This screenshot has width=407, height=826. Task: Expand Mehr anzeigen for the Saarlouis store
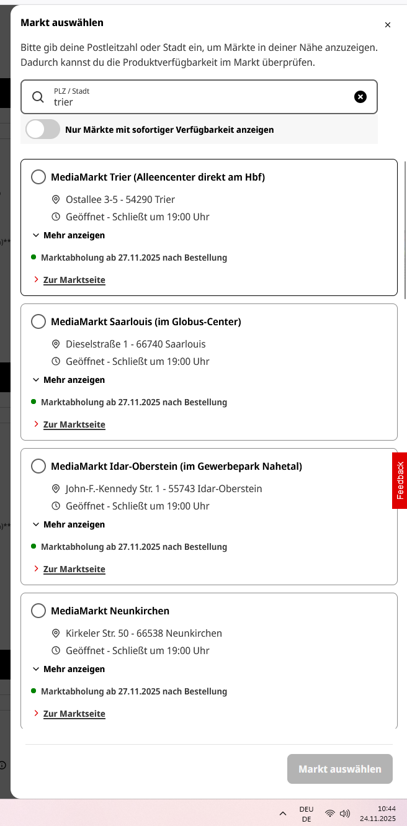69,380
